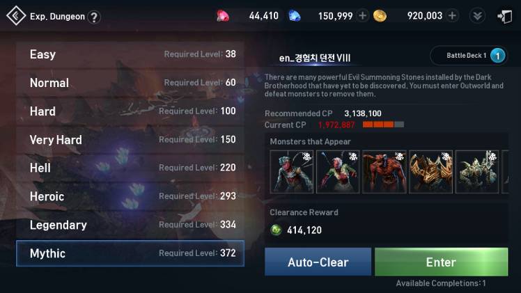The height and width of the screenshot is (293, 521).
Task: Tap the red gem currency icon
Action: (x=223, y=16)
